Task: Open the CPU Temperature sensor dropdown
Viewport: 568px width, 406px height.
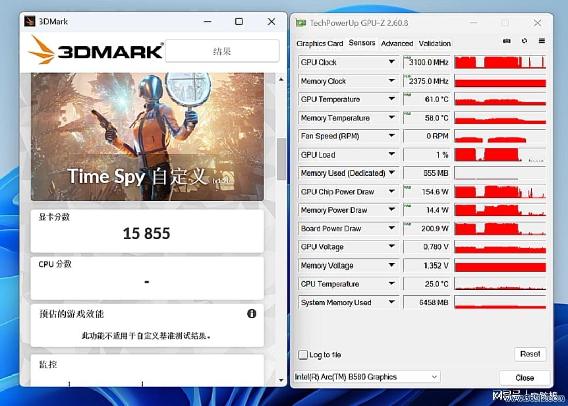Action: tap(391, 284)
